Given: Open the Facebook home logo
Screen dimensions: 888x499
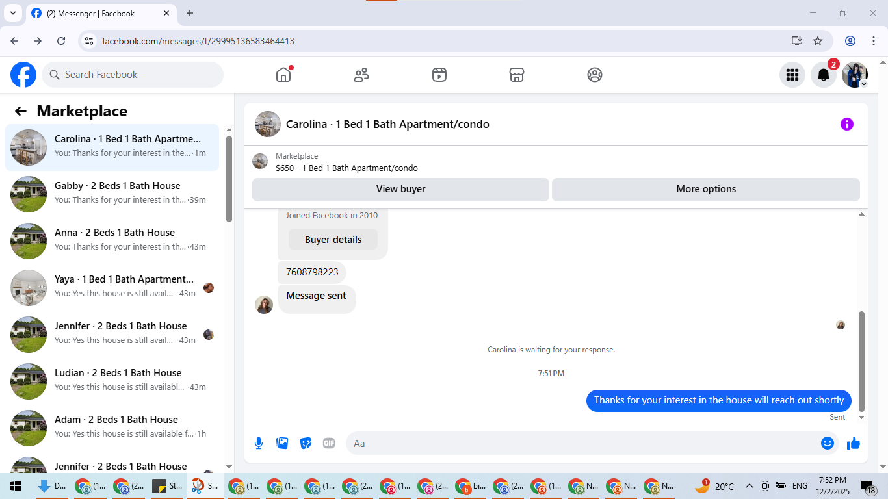Looking at the screenshot, I should click(23, 75).
